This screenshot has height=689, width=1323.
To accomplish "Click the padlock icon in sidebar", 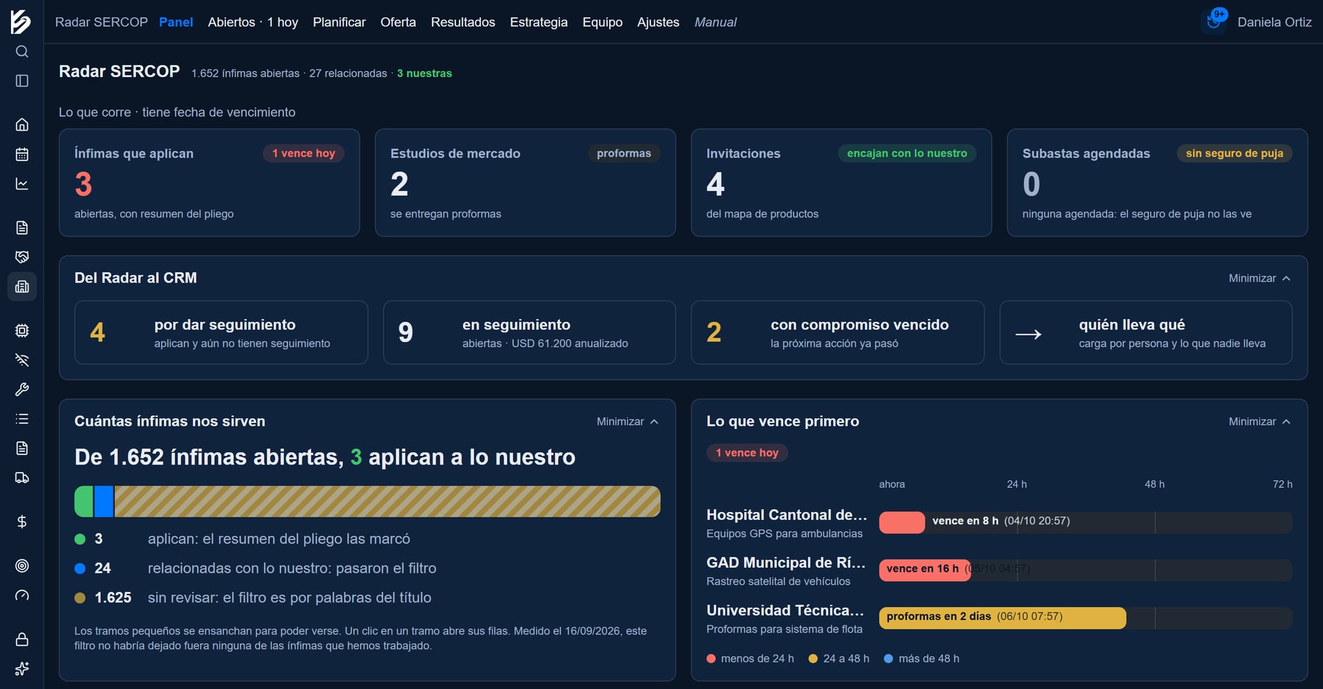I will tap(22, 639).
